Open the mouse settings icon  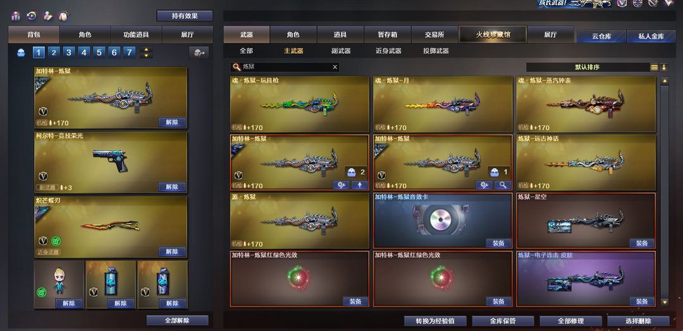63,16
